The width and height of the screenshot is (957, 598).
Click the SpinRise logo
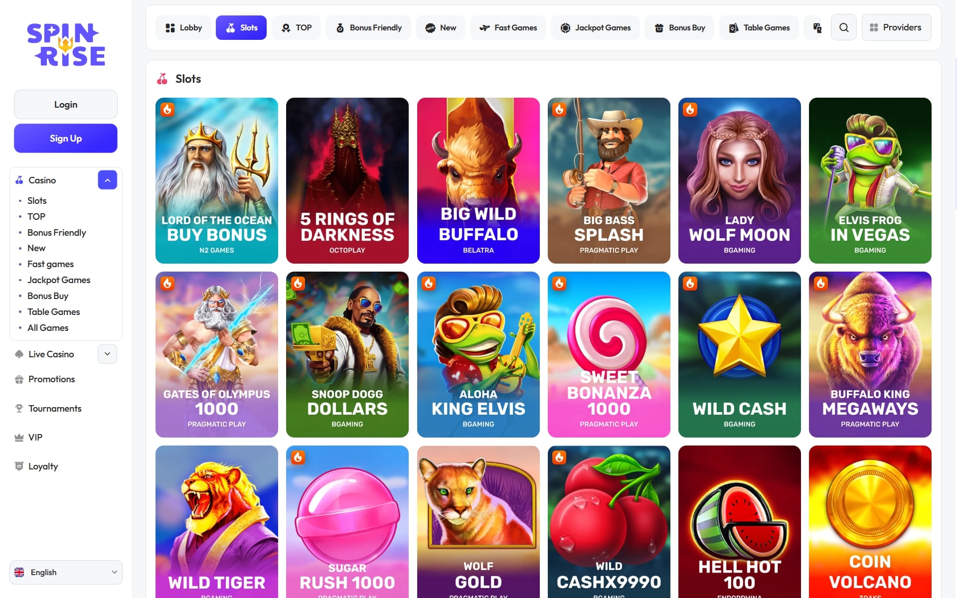[66, 45]
